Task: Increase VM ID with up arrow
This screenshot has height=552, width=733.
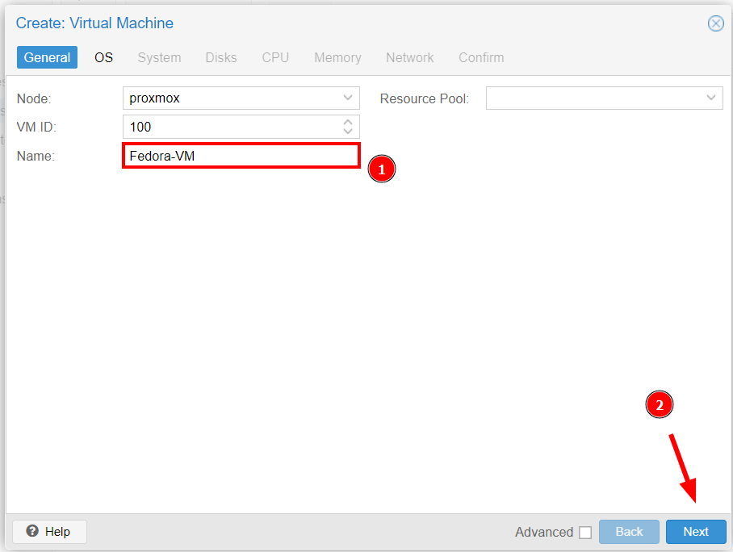Action: tap(348, 123)
